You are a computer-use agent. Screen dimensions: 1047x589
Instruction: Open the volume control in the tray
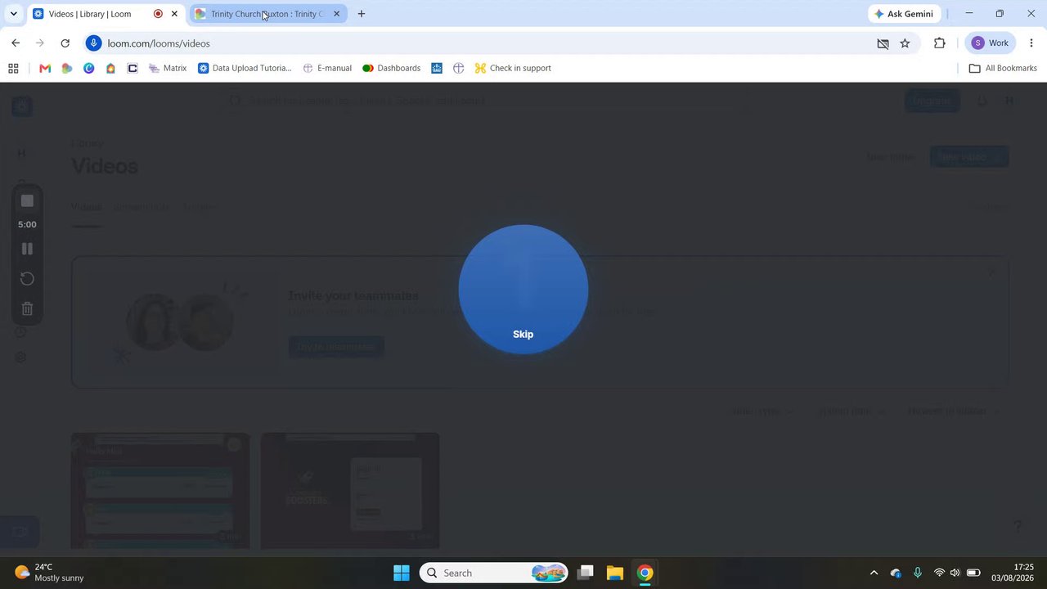pyautogui.click(x=955, y=573)
